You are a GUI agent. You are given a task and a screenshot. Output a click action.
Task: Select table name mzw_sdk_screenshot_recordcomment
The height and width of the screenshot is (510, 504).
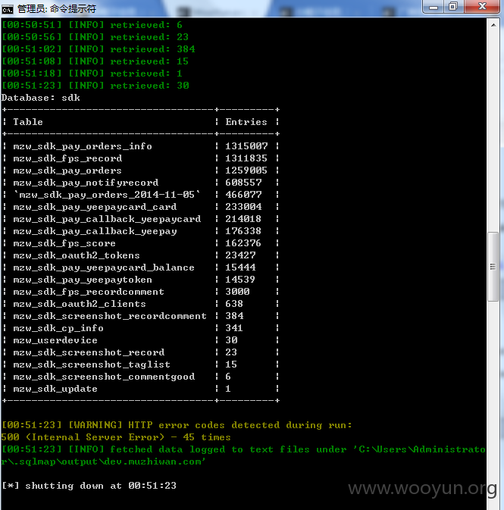(110, 316)
